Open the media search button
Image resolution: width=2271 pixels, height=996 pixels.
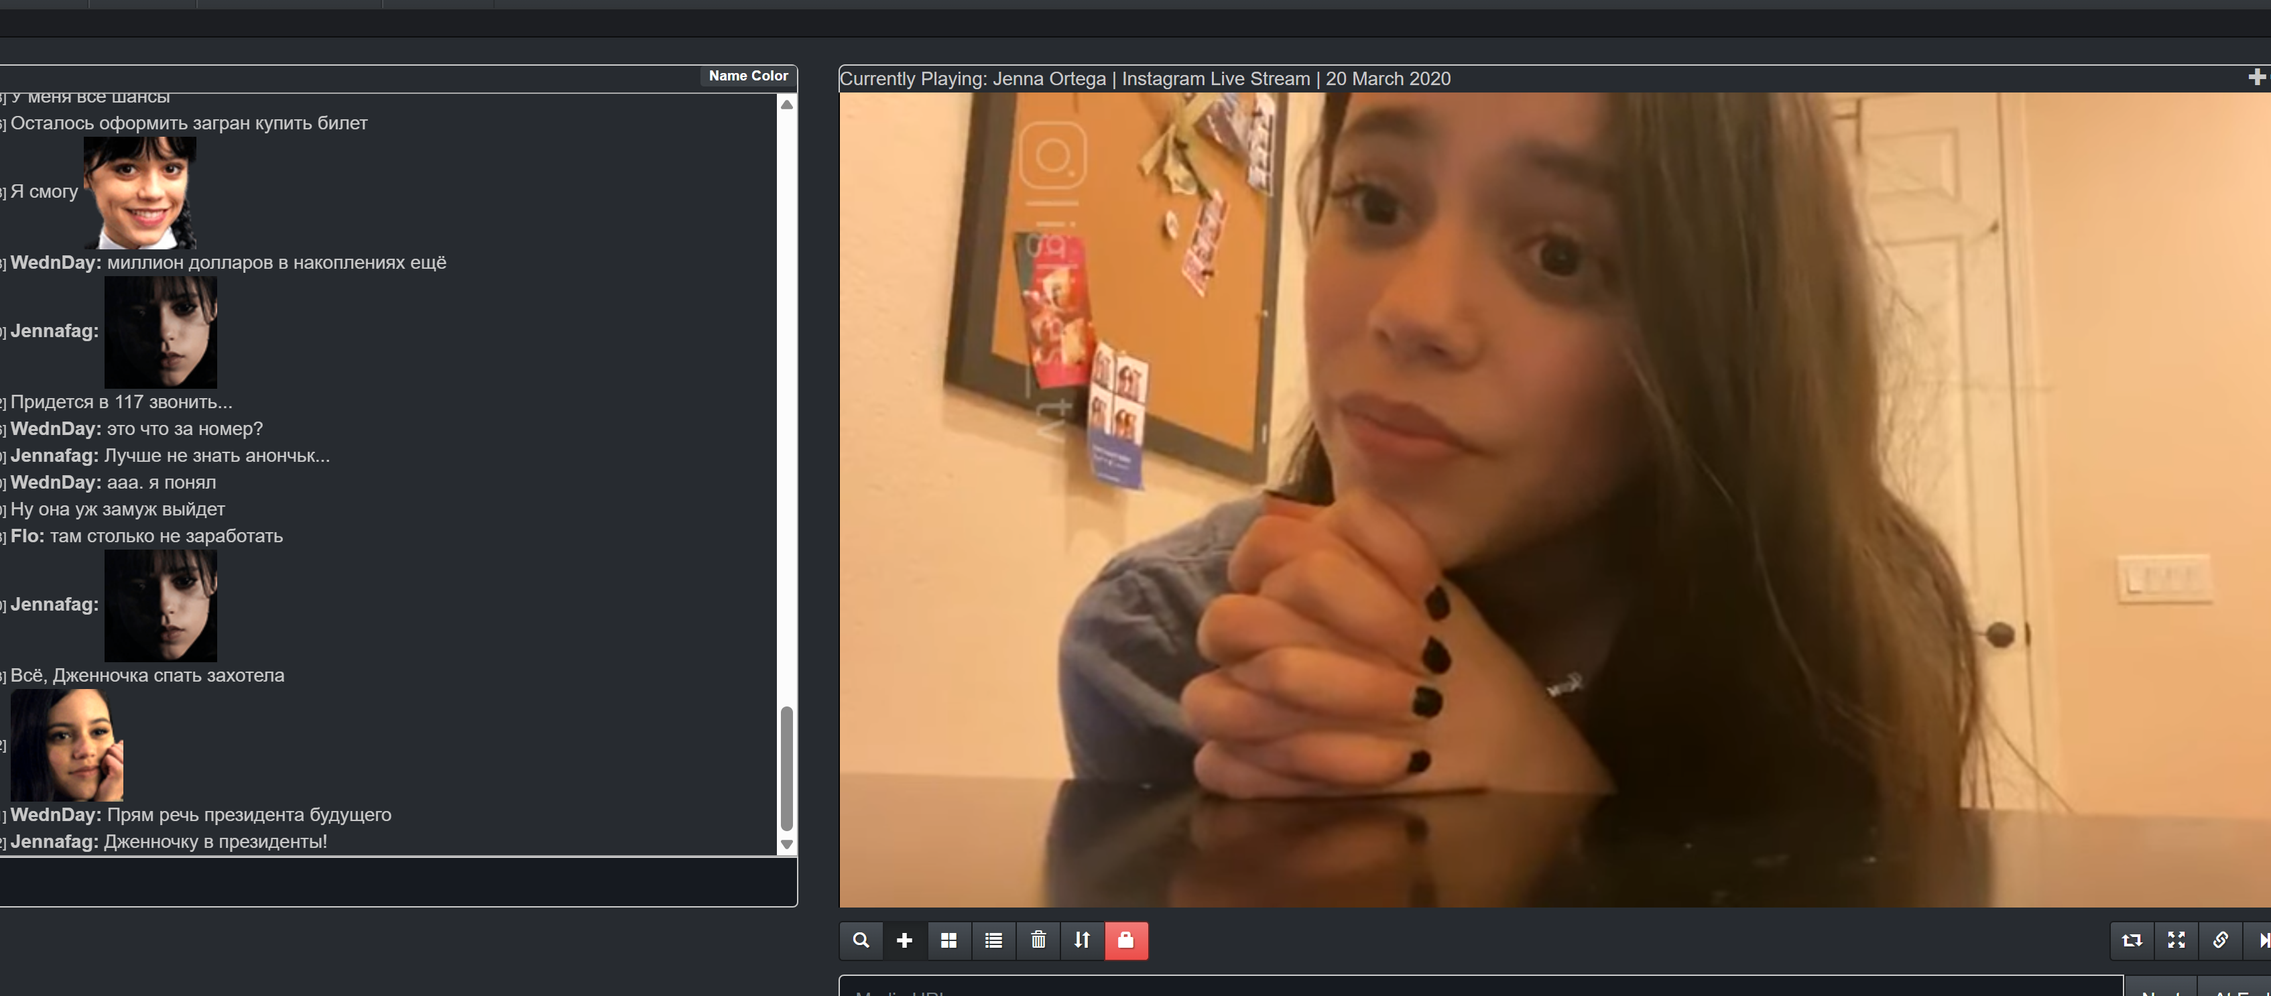pos(861,940)
